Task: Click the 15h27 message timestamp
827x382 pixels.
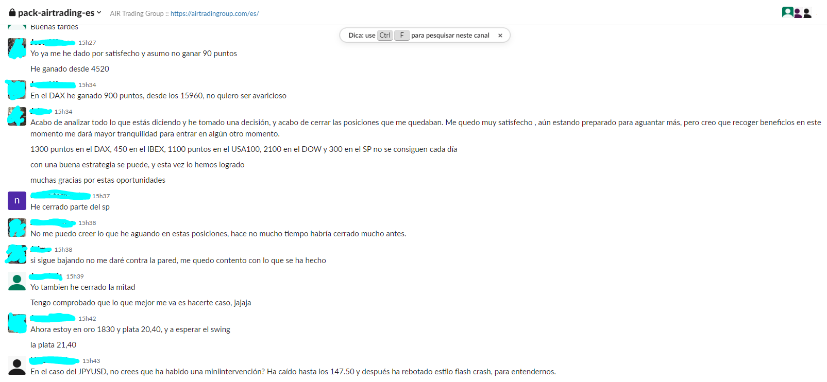Action: coord(87,43)
